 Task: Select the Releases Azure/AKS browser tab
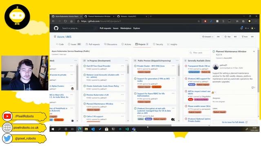pos(132,16)
